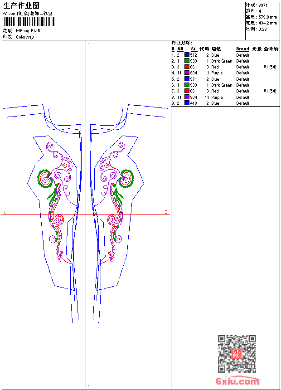Click the stitch count value '6971'
The height and width of the screenshot is (390, 281).
point(263,5)
